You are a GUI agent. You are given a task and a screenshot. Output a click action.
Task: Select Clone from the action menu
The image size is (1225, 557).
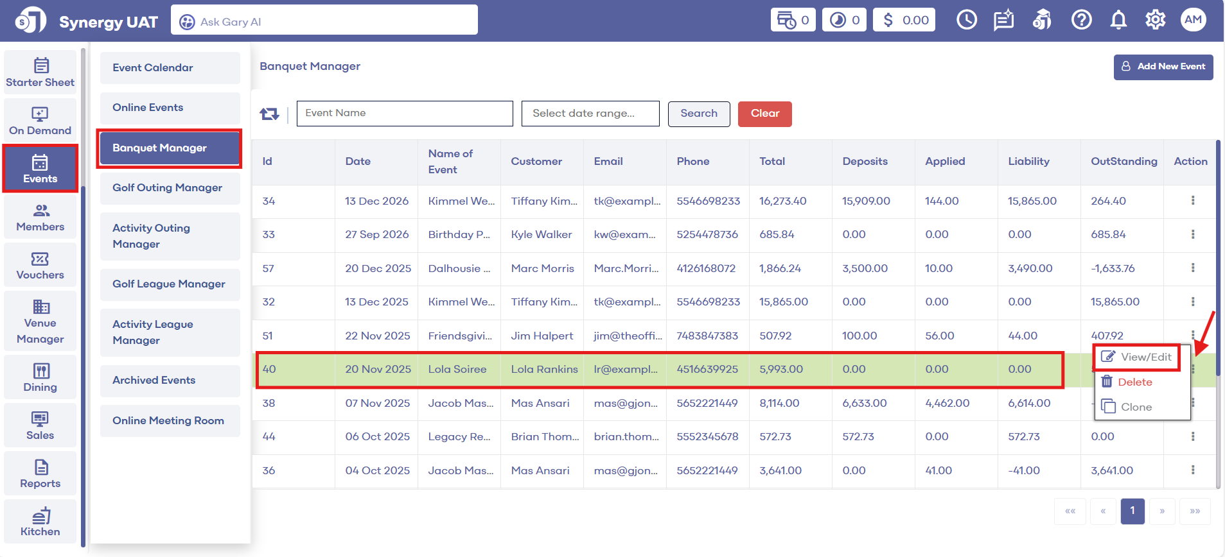pyautogui.click(x=1135, y=407)
